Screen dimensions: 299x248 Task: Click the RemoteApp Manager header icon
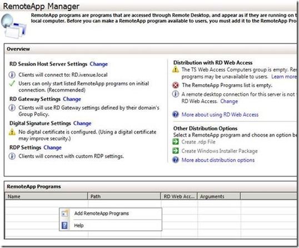pos(13,26)
